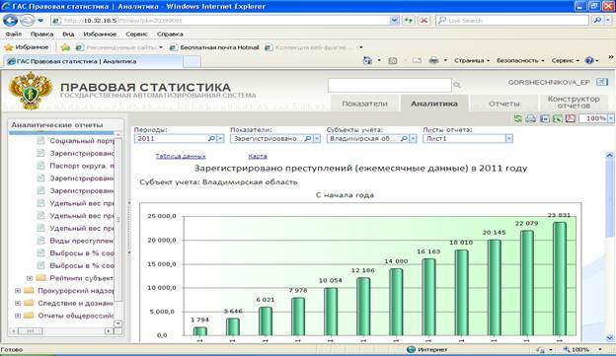Viewport: 616px width, 356px height.
Task: Open the Листы отчета Лист1 dropdown
Action: 509,138
